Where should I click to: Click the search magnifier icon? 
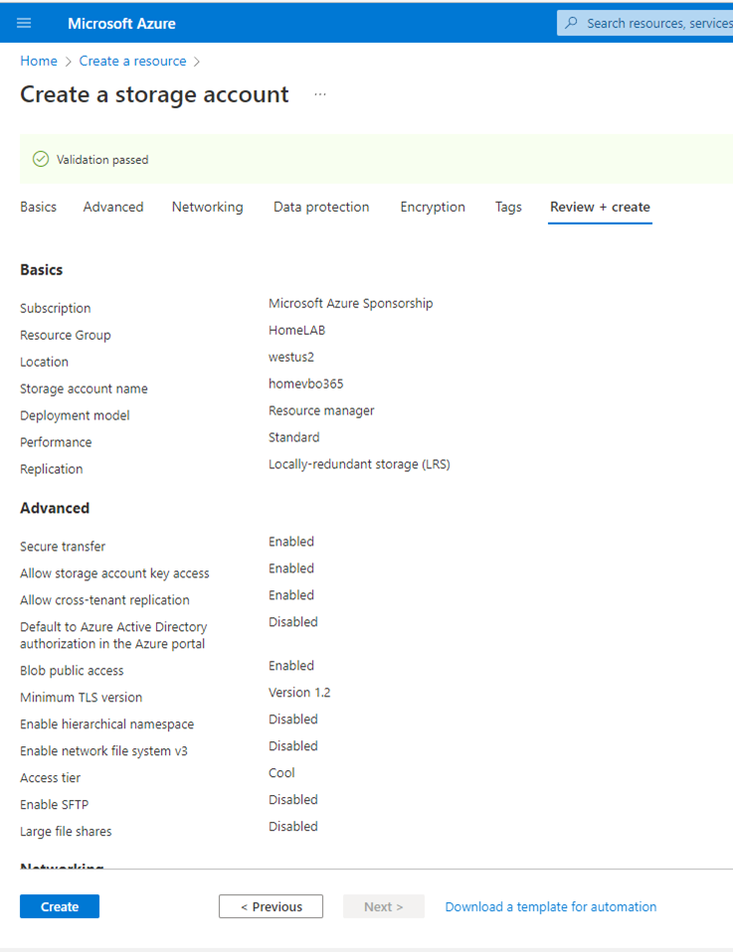tap(571, 23)
